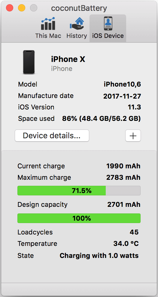Switch to the This Mac tab label
Viewport: 158px width, 297px height.
pyautogui.click(x=48, y=36)
